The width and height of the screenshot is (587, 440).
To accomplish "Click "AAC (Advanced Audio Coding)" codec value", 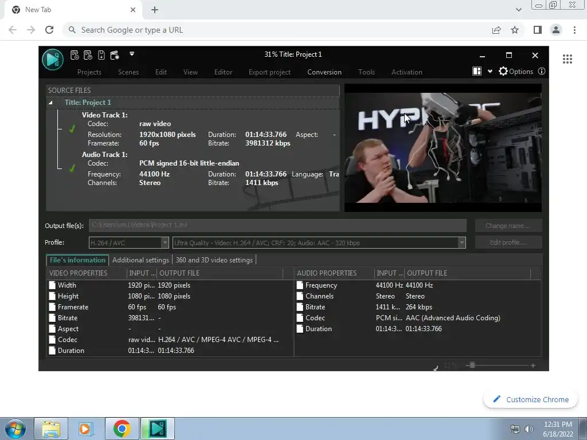I will (453, 317).
